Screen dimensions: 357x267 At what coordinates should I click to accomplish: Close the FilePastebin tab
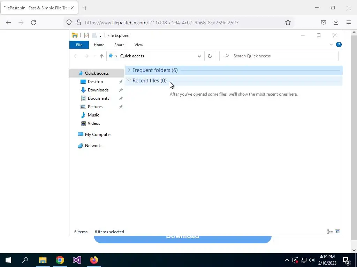pyautogui.click(x=72, y=8)
